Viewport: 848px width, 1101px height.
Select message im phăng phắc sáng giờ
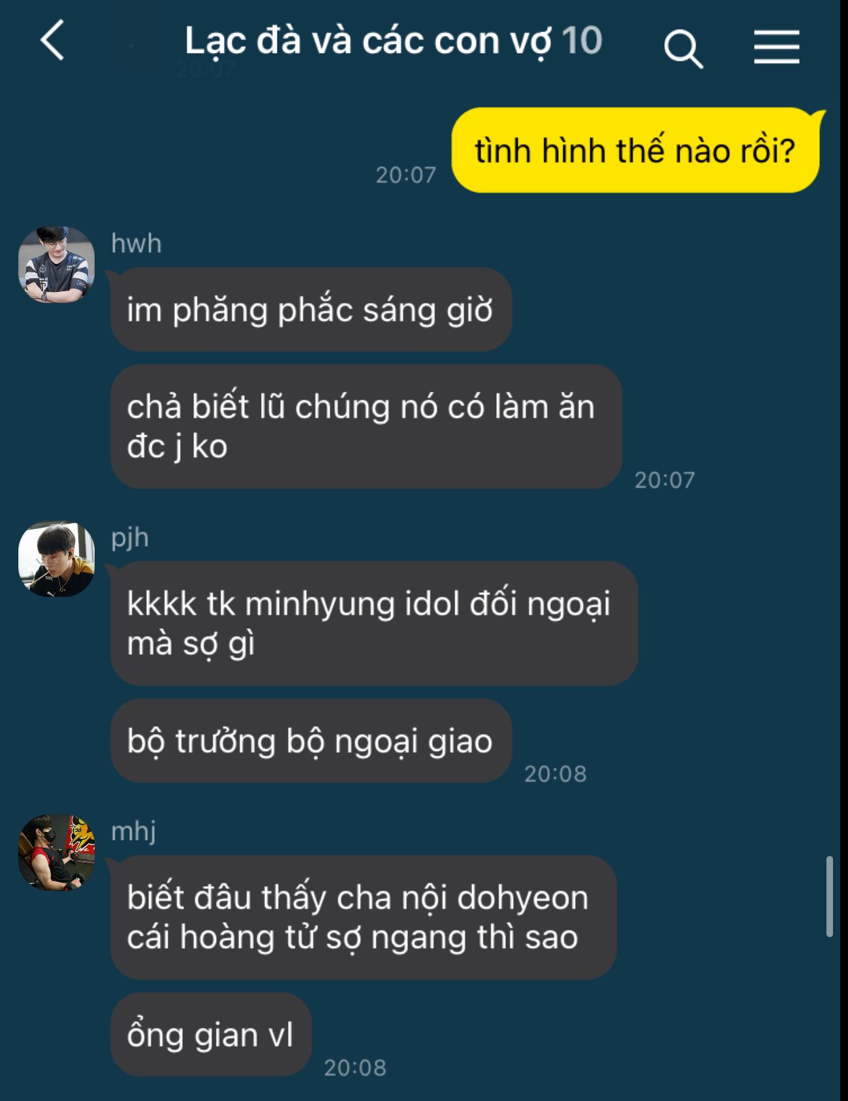tap(311, 310)
